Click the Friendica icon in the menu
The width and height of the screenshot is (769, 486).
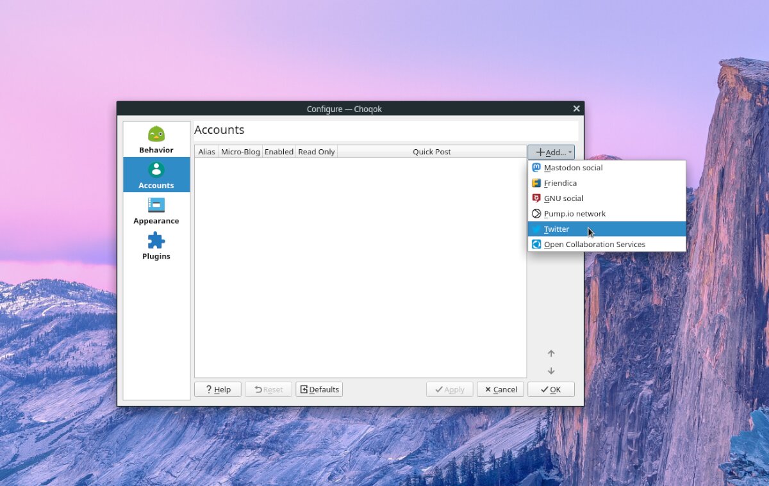(x=536, y=182)
